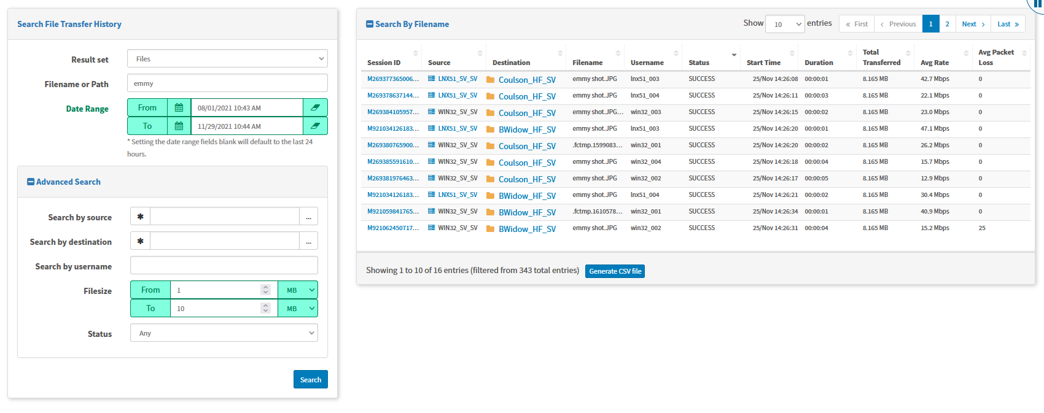The image size is (1044, 413).
Task: Open session M269380765900 link
Action: click(393, 145)
